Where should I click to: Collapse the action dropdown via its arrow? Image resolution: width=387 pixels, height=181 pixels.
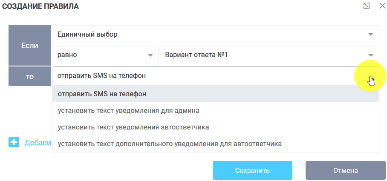tap(370, 77)
